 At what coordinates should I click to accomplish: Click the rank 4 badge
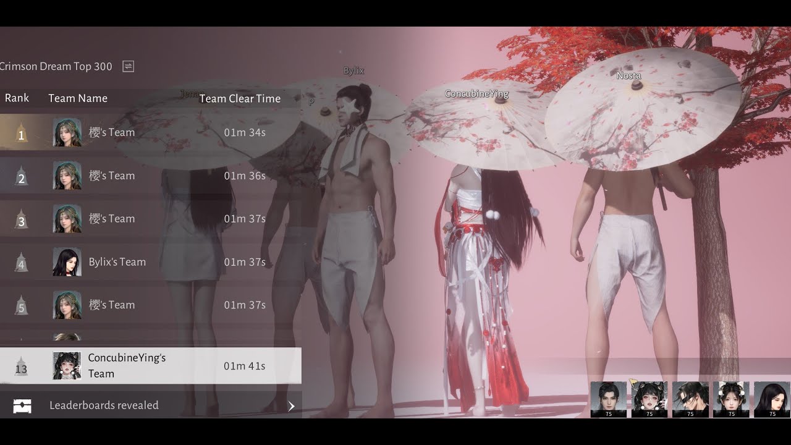point(21,263)
